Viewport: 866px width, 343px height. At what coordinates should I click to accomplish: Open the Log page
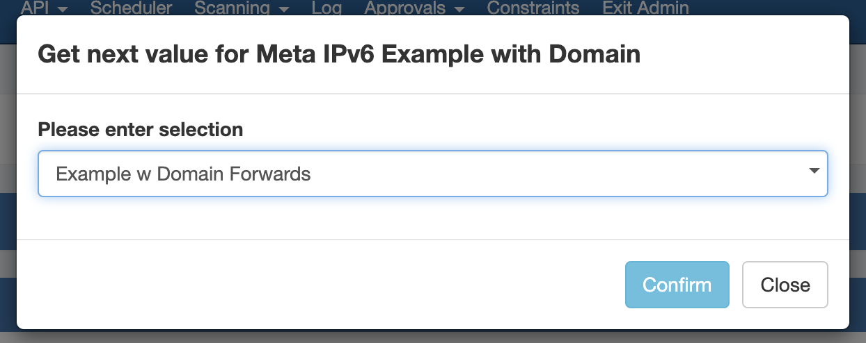click(326, 8)
